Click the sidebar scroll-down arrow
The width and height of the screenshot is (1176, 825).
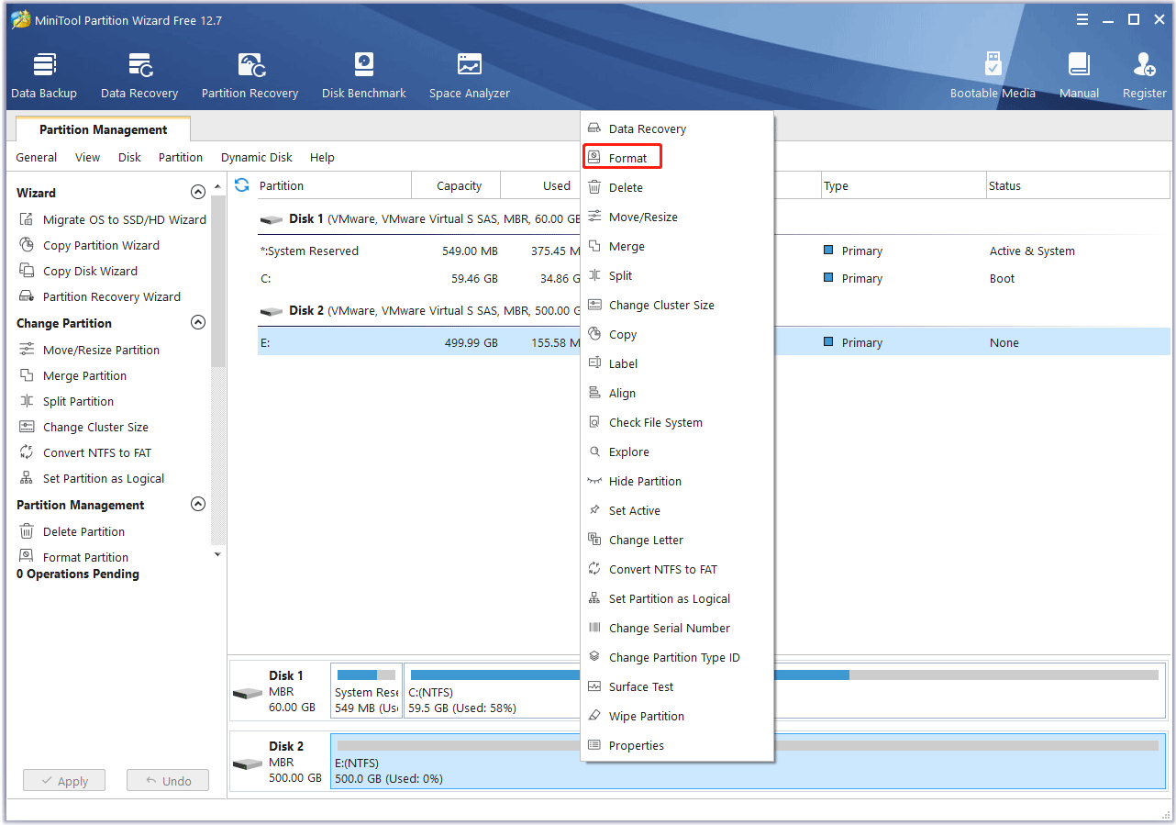click(x=217, y=554)
